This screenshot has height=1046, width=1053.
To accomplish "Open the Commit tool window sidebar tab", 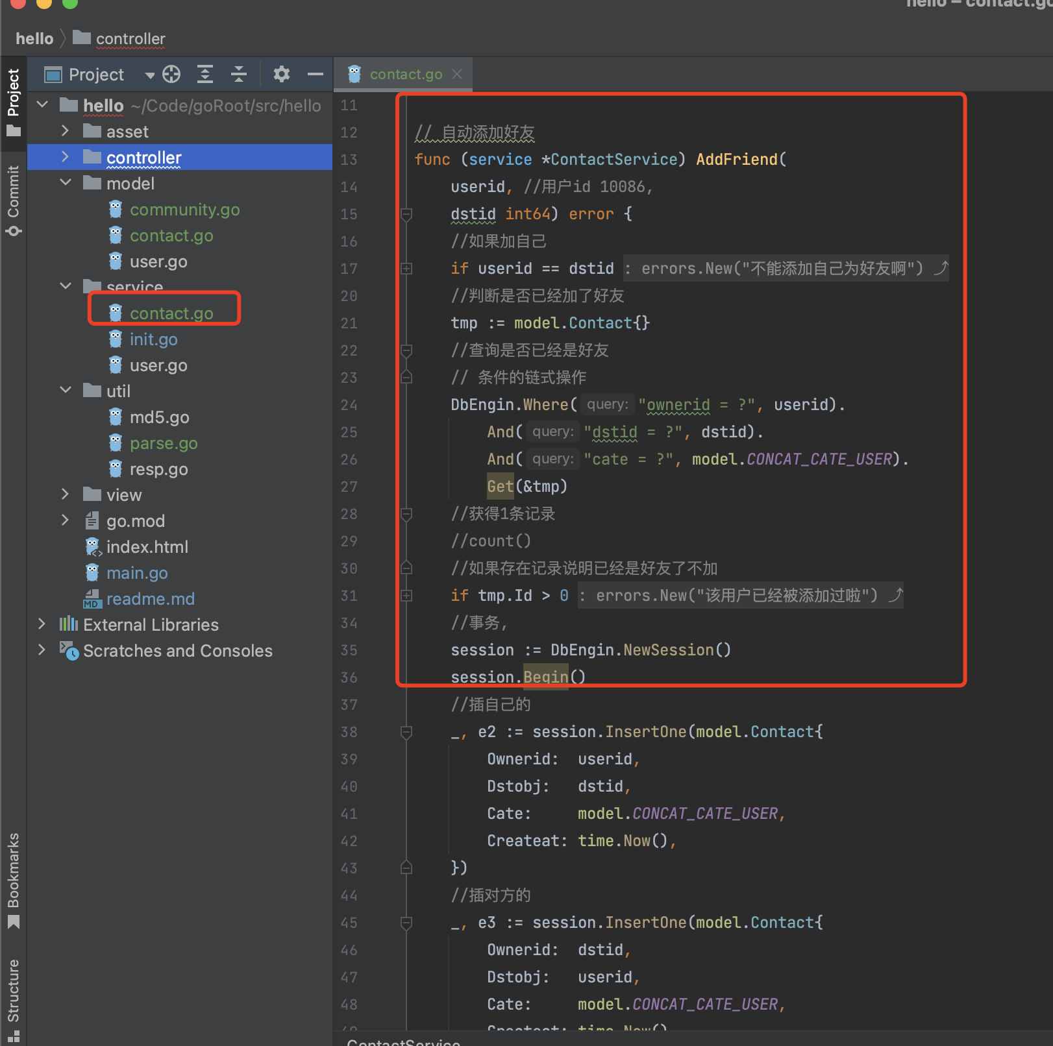I will pos(14,201).
